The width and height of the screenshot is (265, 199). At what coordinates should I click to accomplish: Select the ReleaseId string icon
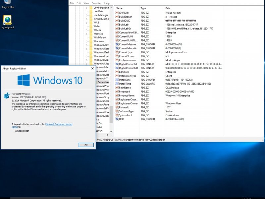point(117,107)
